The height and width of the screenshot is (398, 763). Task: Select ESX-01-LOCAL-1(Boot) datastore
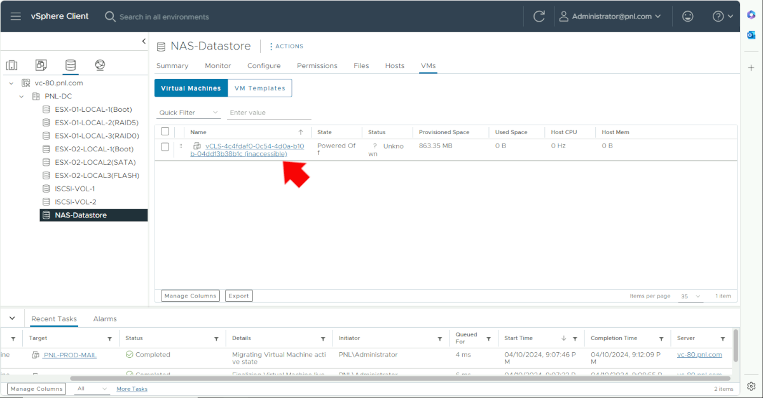pyautogui.click(x=93, y=109)
